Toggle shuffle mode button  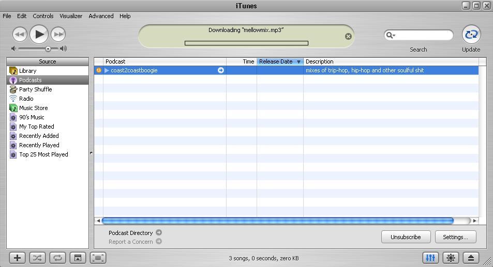coord(37,258)
